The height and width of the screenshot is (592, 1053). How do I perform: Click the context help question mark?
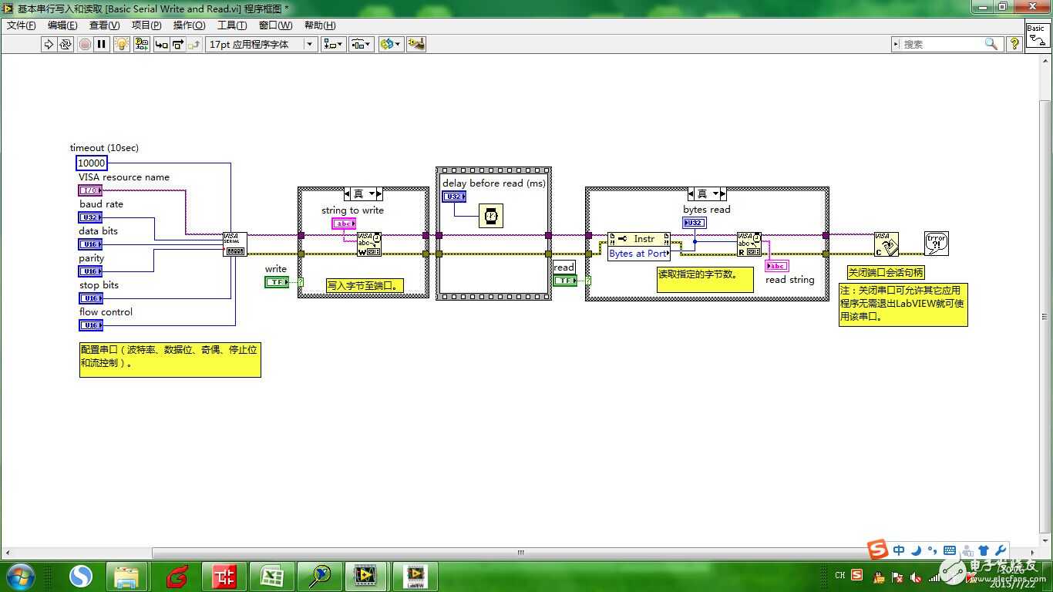(x=1014, y=44)
